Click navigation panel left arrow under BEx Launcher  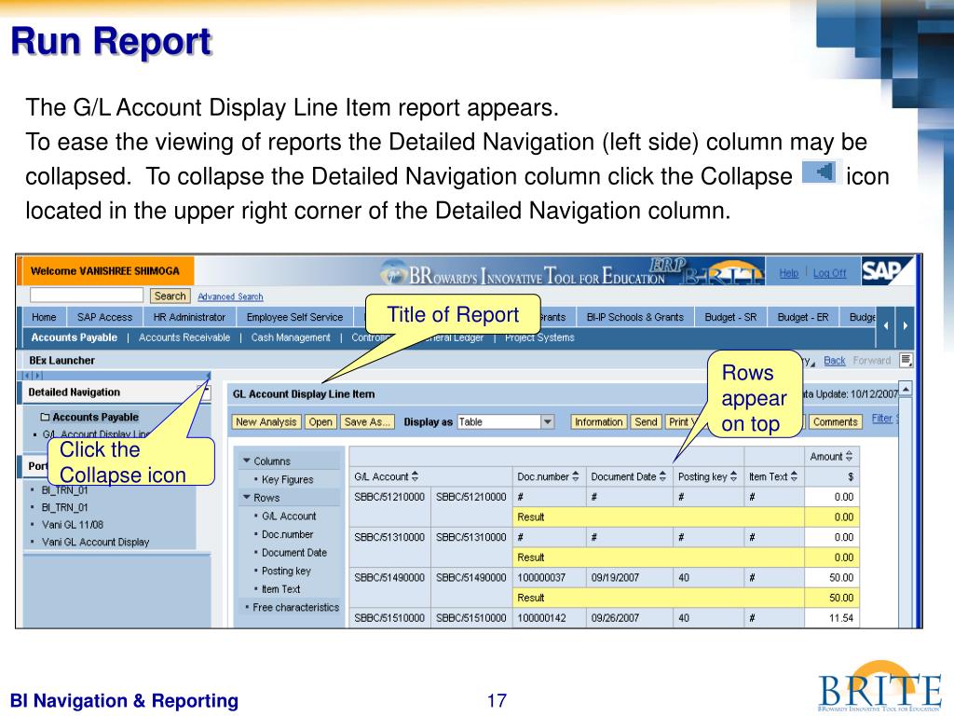(26, 376)
